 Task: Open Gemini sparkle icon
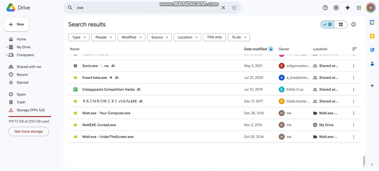pyautogui.click(x=347, y=8)
